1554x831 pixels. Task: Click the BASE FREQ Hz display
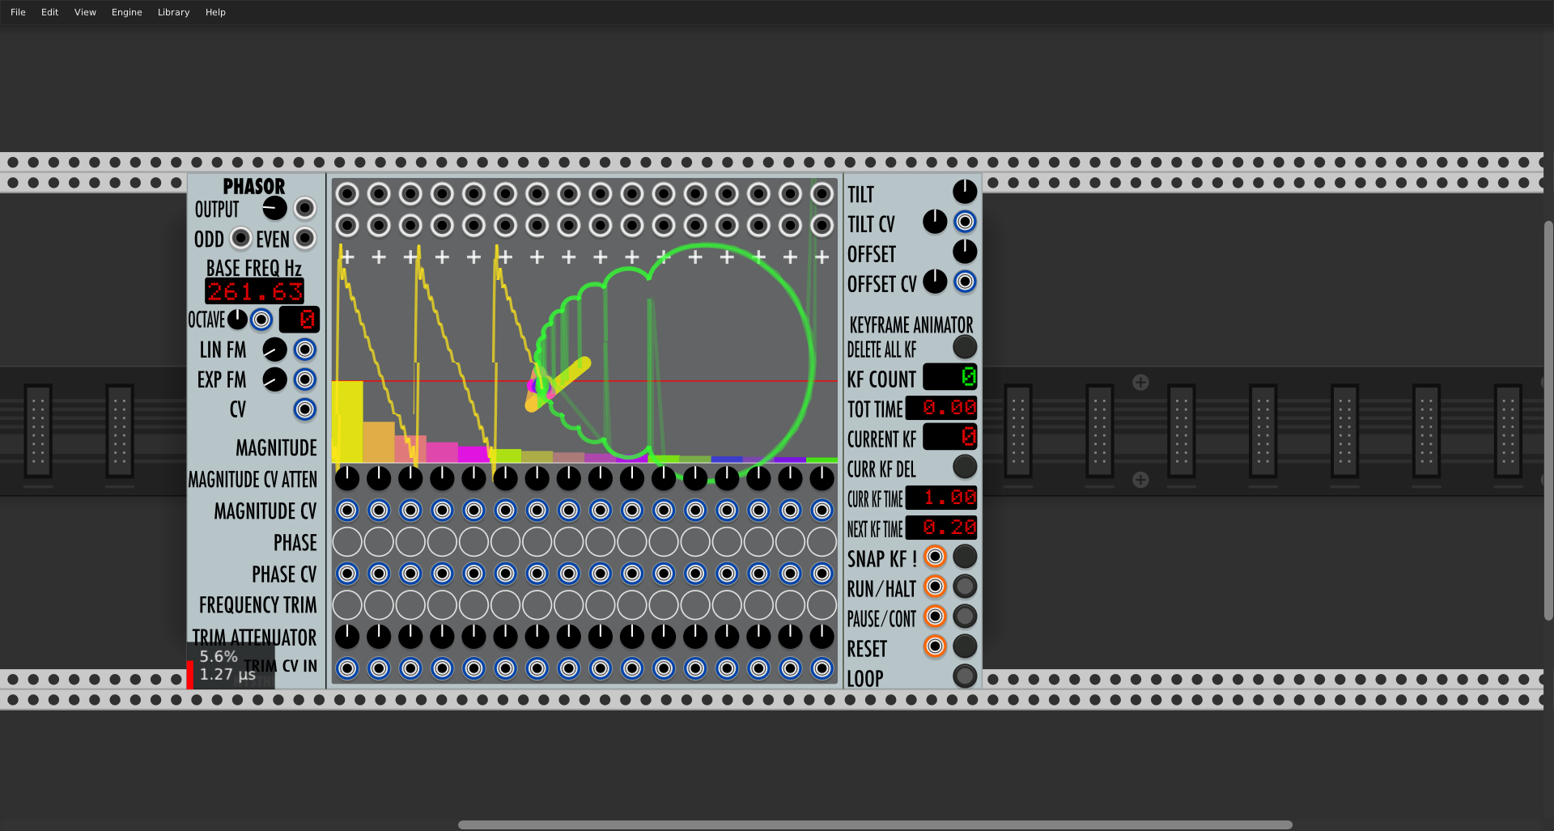click(254, 290)
